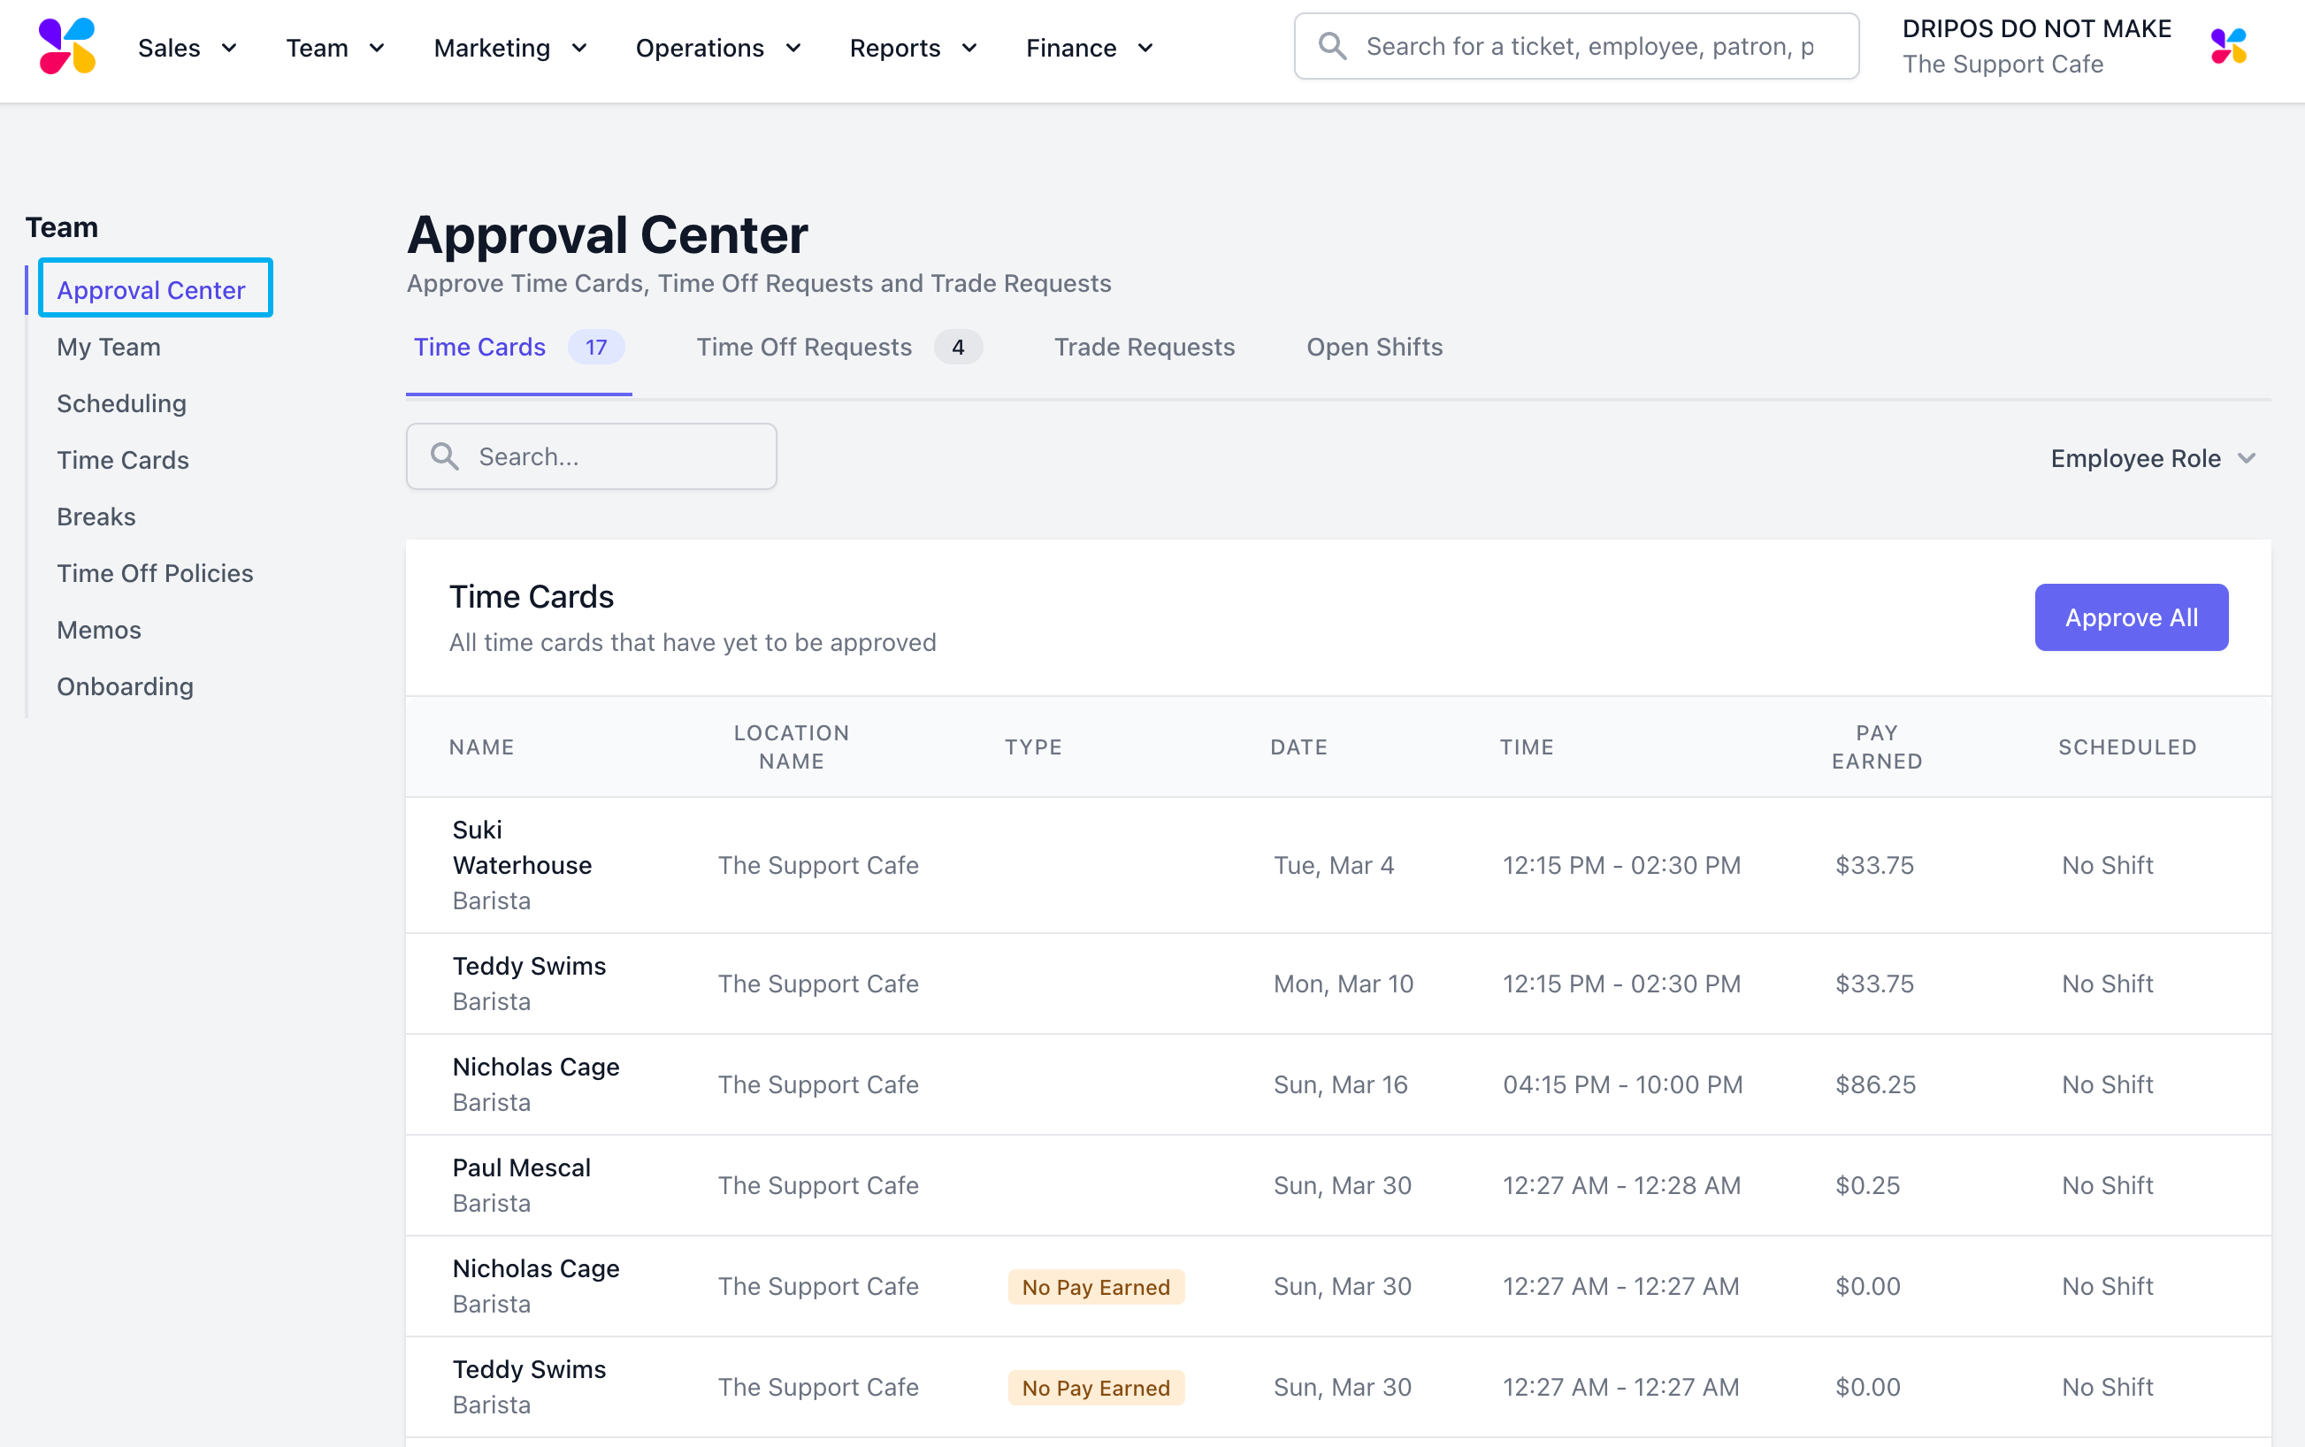2305x1447 pixels.
Task: Switch to the Trade Requests tab
Action: tap(1145, 348)
